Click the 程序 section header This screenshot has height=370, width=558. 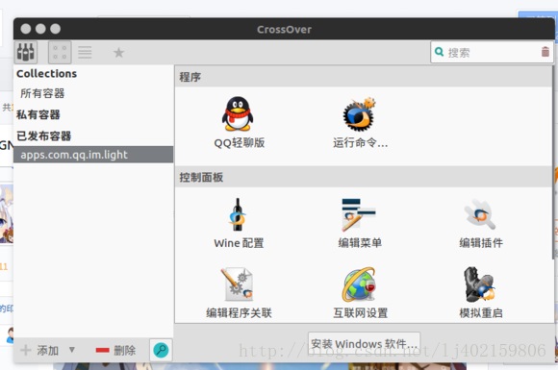(x=364, y=77)
